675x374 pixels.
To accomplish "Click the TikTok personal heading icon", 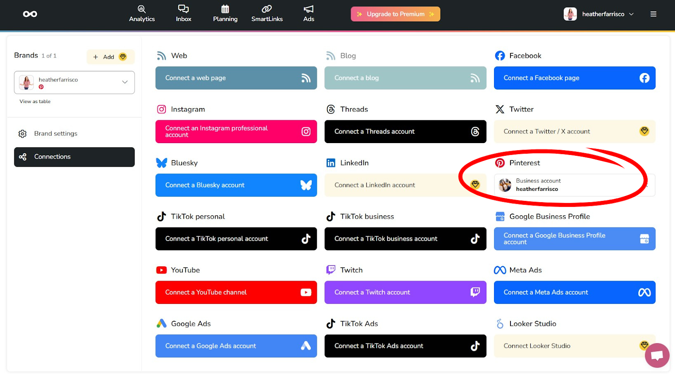I will coord(162,217).
